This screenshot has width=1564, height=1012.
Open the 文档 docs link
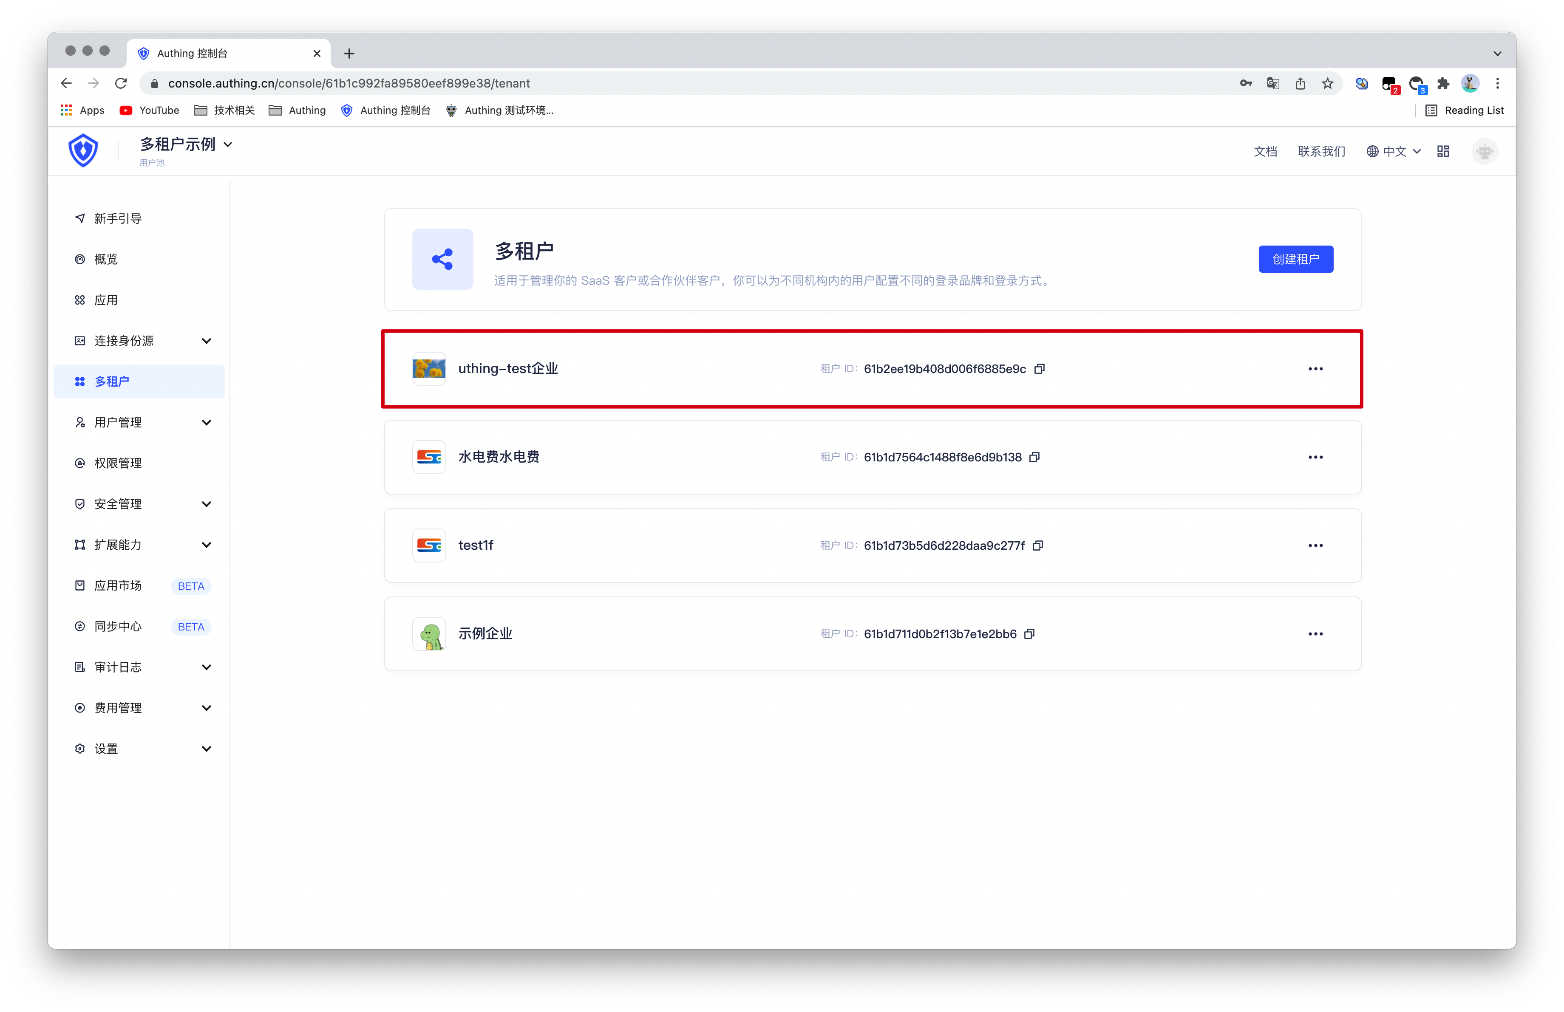[1265, 151]
